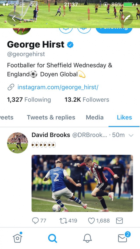The width and height of the screenshot is (140, 249).
Task: Open the Notifications bell icon
Action: [87, 238]
